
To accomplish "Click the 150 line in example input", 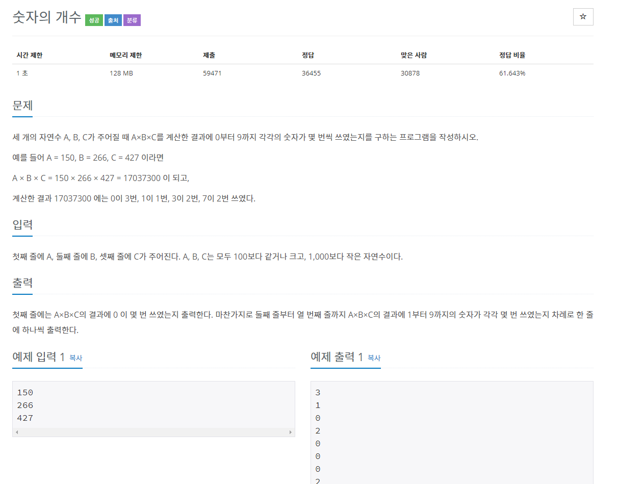I will click(25, 393).
